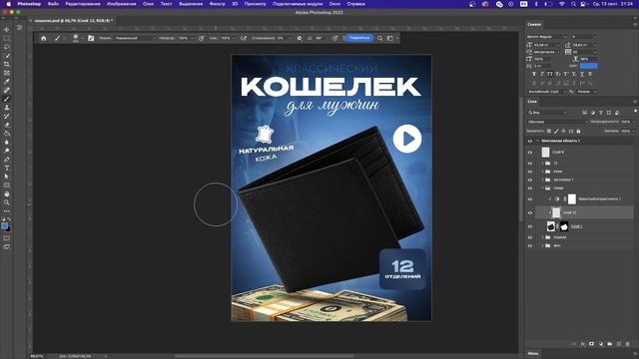Collapse the artboard layer group
639x359 pixels.
537,141
